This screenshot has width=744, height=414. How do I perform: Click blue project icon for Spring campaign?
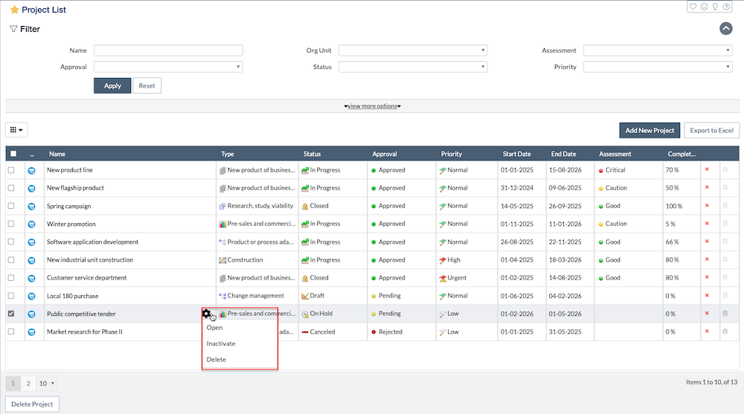pos(31,207)
